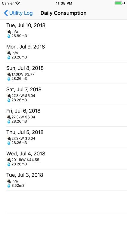127x225 pixels.
Task: Tap the Wi-Fi icon in status bar
Action: pos(17,3)
